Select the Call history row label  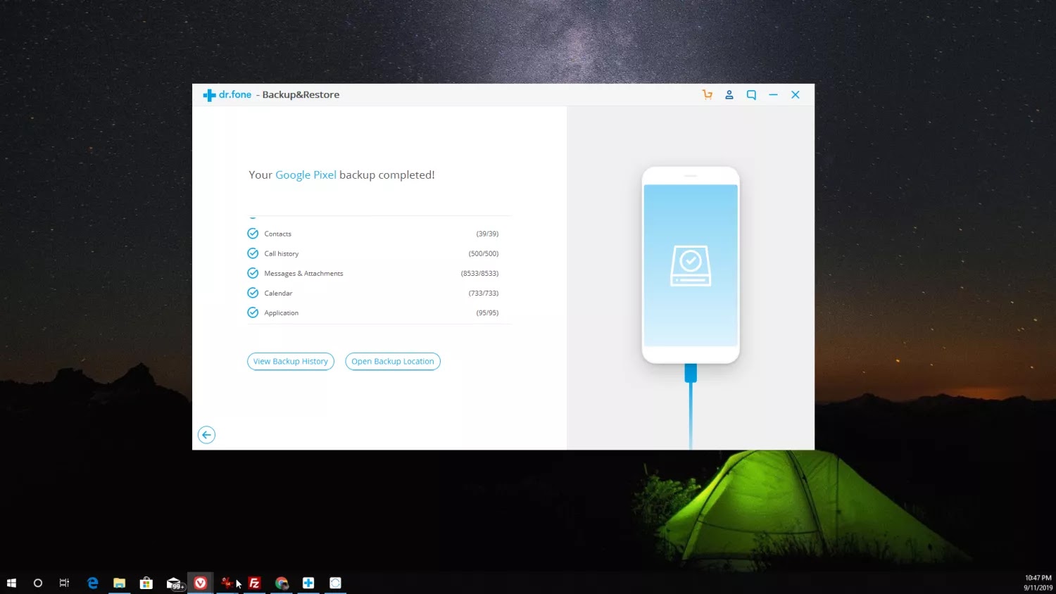281,253
